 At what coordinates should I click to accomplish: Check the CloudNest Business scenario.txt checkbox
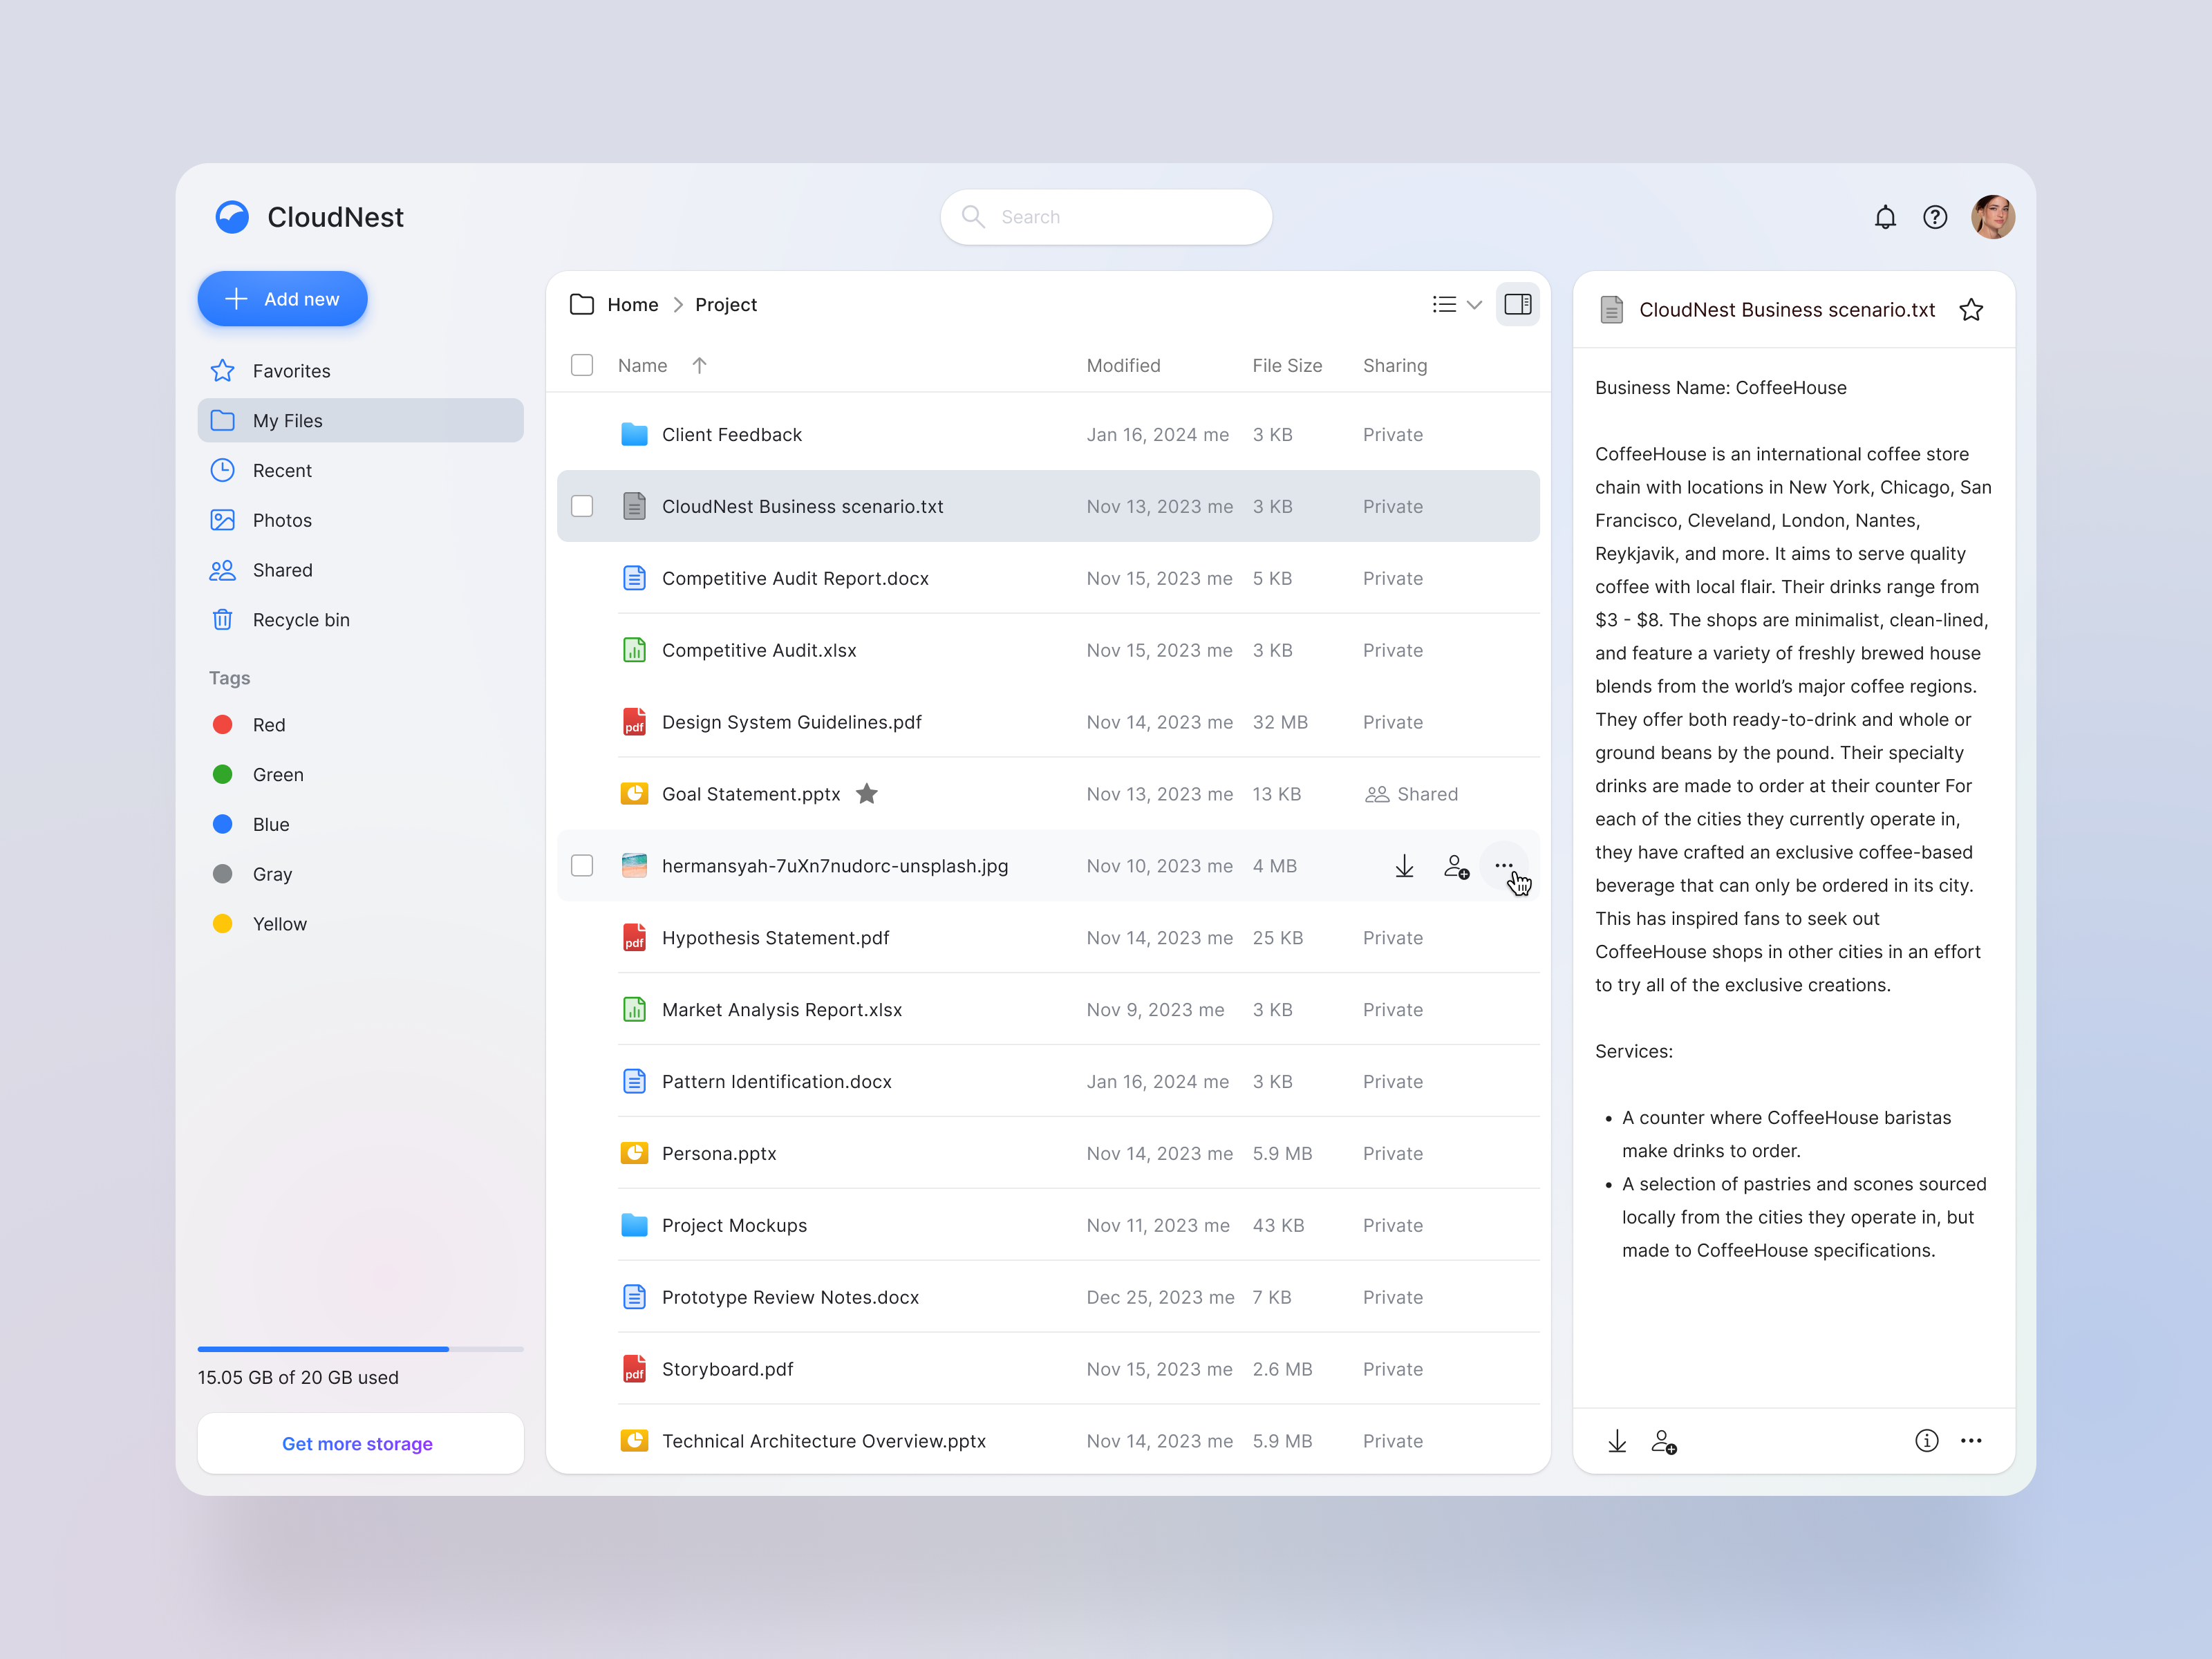(581, 506)
